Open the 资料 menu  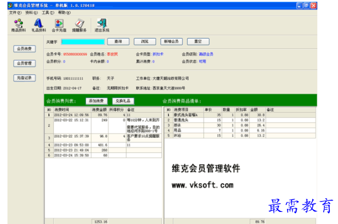pos(32,13)
